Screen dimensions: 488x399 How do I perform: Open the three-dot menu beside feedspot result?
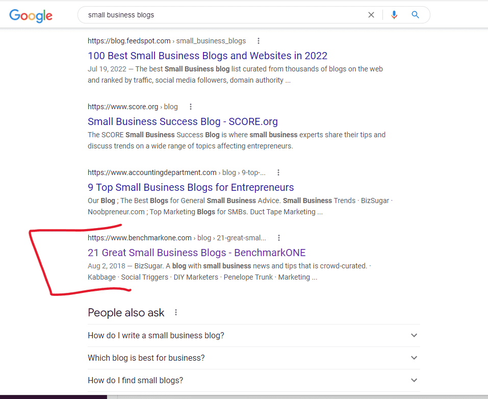pyautogui.click(x=259, y=41)
